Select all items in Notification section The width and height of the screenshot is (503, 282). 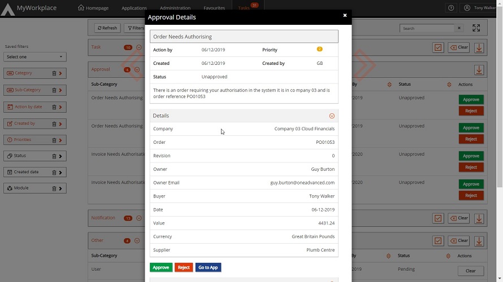438,218
